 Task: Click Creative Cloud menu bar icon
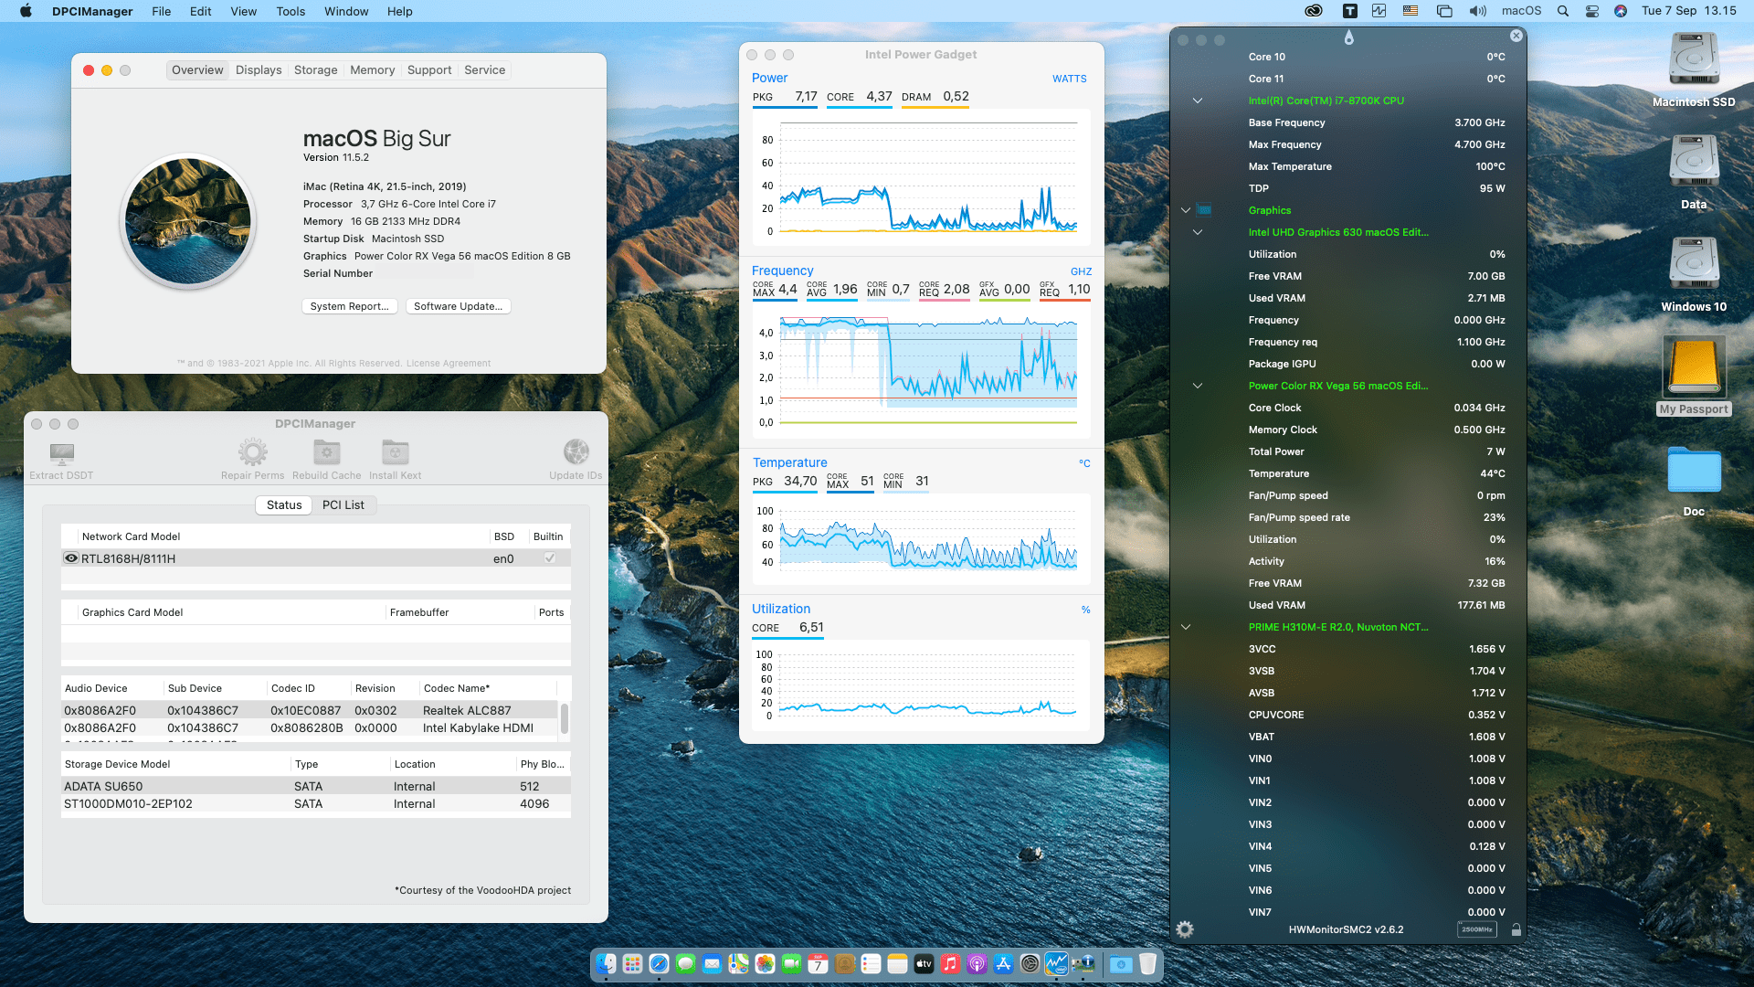point(1314,11)
